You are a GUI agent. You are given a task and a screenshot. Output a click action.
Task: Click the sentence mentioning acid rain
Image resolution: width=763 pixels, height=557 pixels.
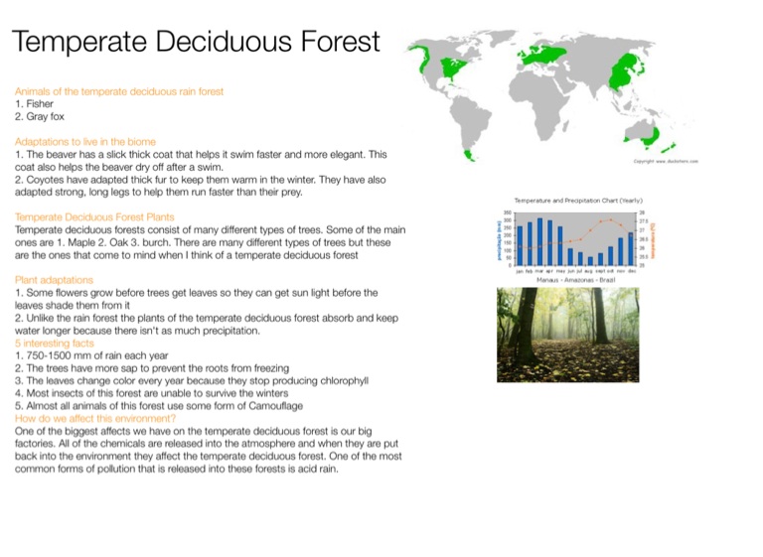[x=176, y=470]
